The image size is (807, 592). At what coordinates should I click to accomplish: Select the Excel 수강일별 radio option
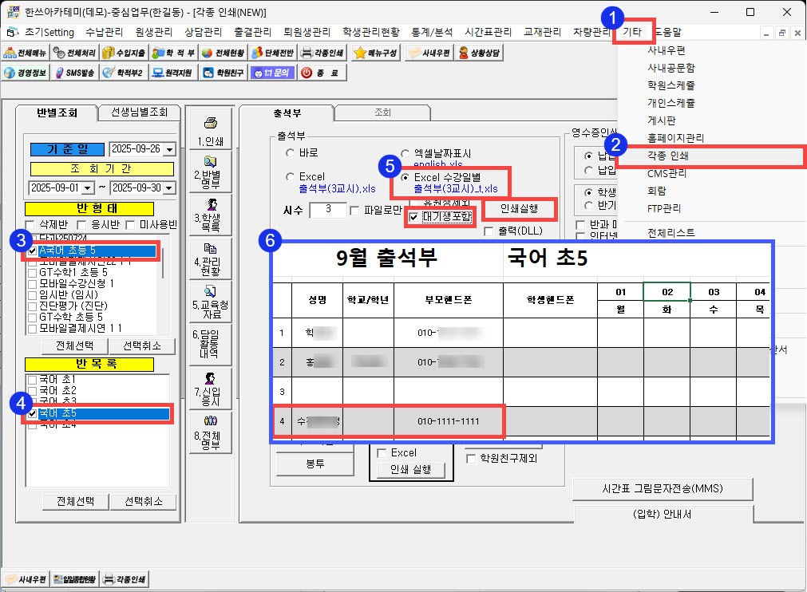[x=405, y=177]
